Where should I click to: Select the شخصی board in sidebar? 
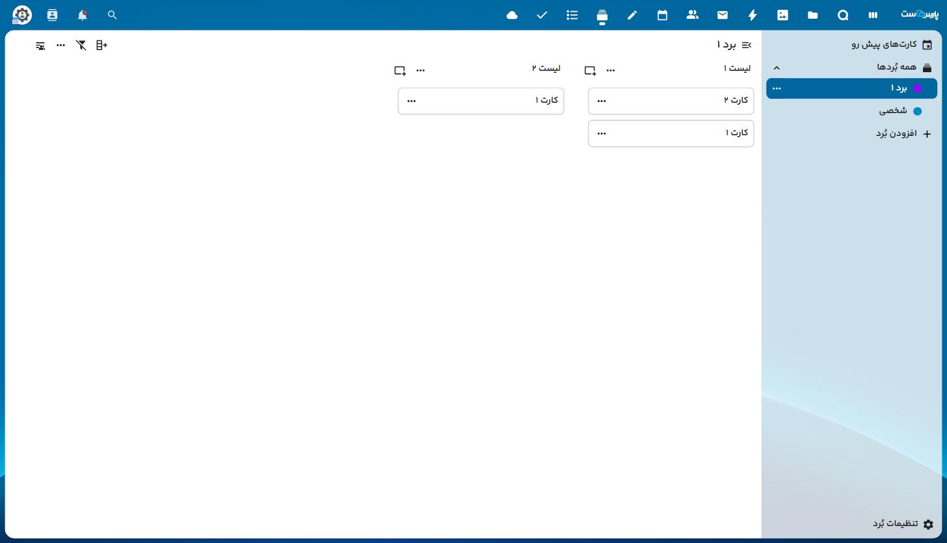(x=851, y=111)
